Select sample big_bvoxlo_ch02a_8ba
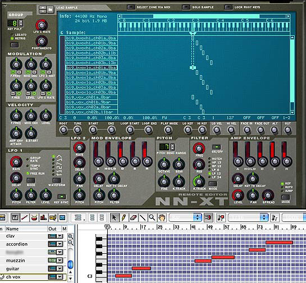The height and width of the screenshot is (283, 306). (x=91, y=77)
